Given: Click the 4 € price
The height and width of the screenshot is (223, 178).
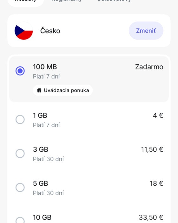Looking at the screenshot, I should click(158, 115).
